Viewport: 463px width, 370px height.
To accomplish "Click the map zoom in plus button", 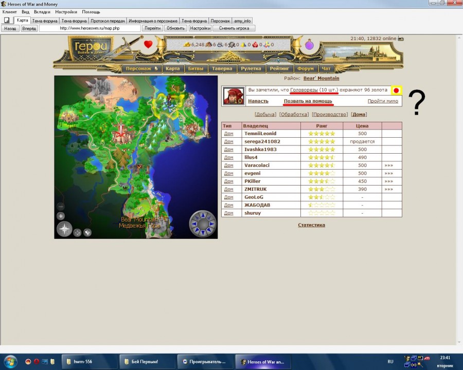I will pos(61,216).
